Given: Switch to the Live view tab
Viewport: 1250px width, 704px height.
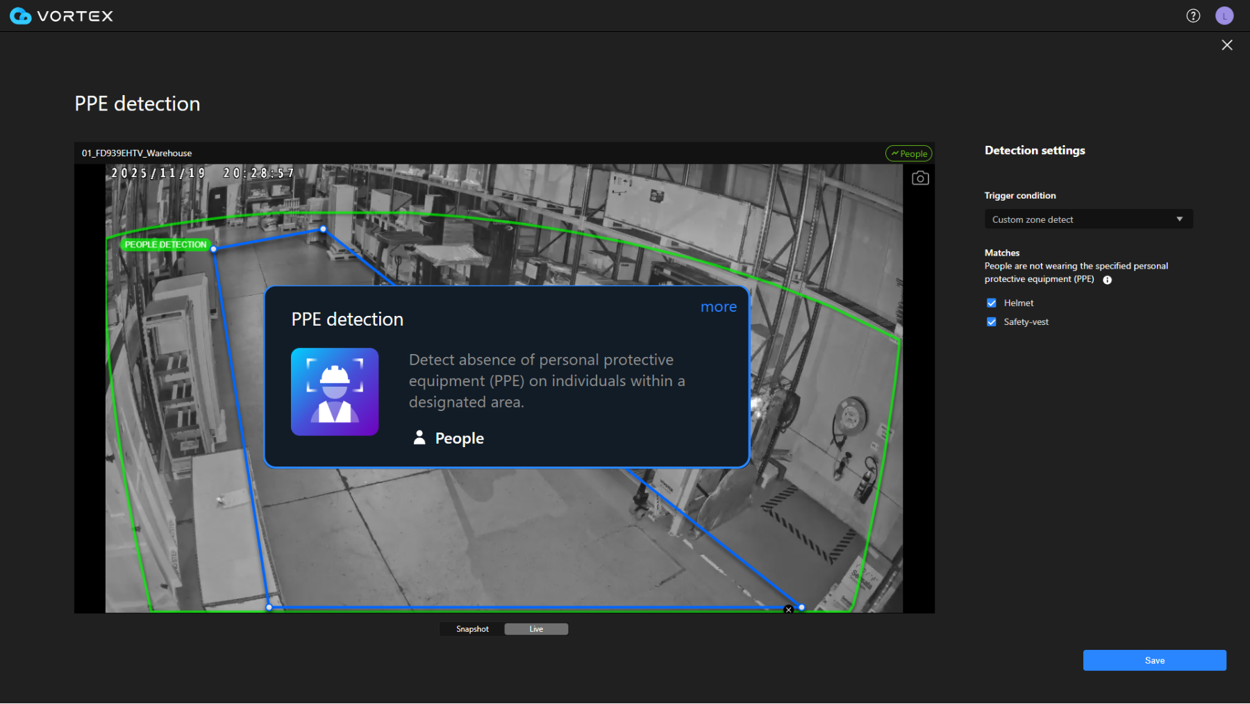Looking at the screenshot, I should click(x=536, y=629).
